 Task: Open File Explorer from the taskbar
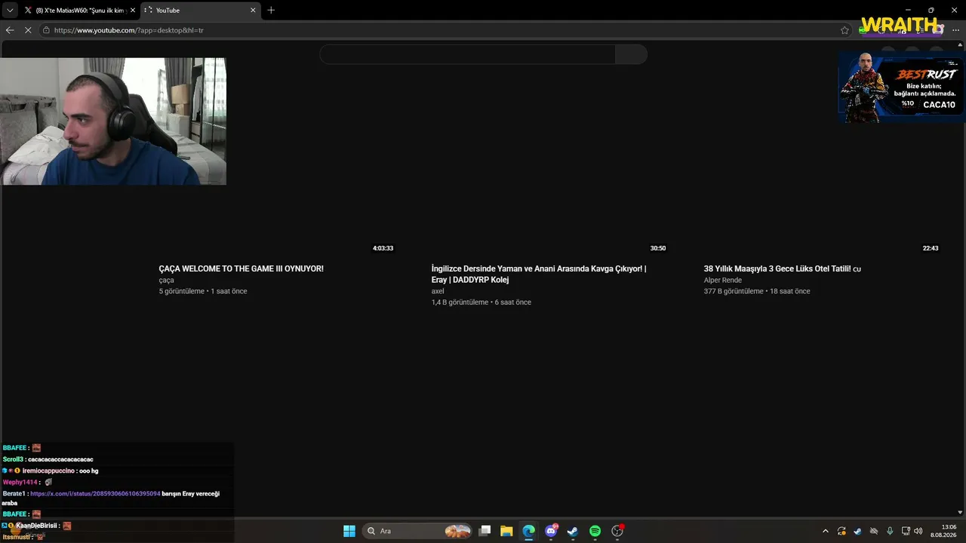pyautogui.click(x=506, y=531)
